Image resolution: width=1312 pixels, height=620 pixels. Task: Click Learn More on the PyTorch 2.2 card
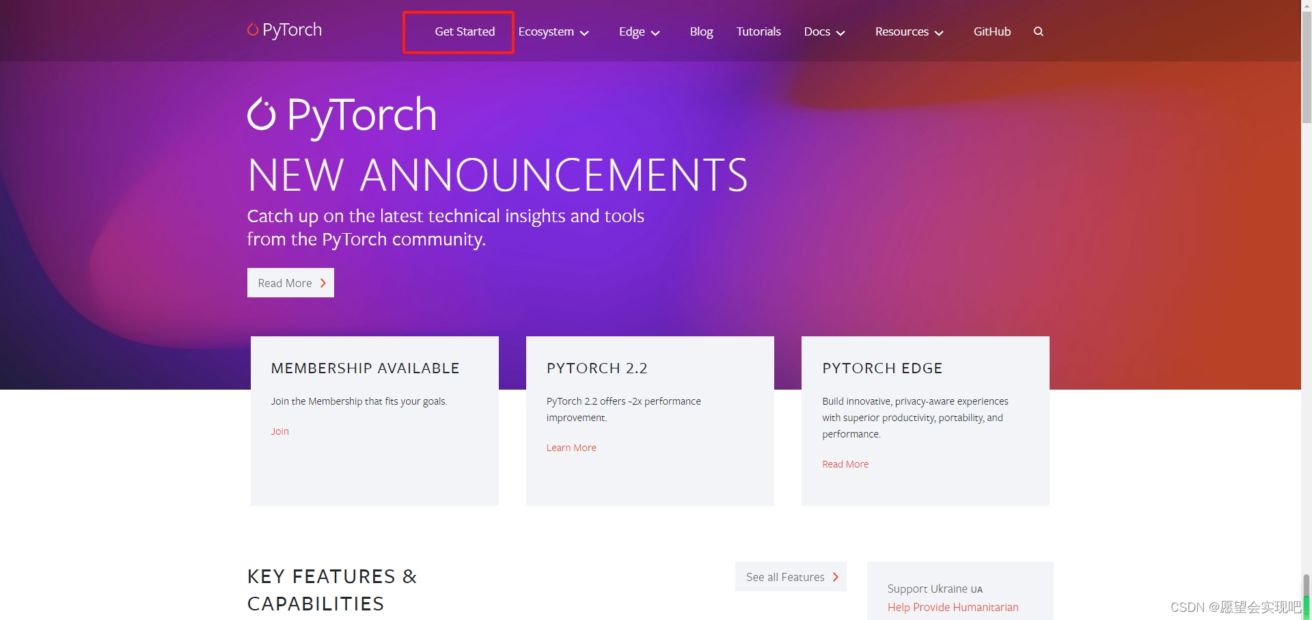(571, 447)
